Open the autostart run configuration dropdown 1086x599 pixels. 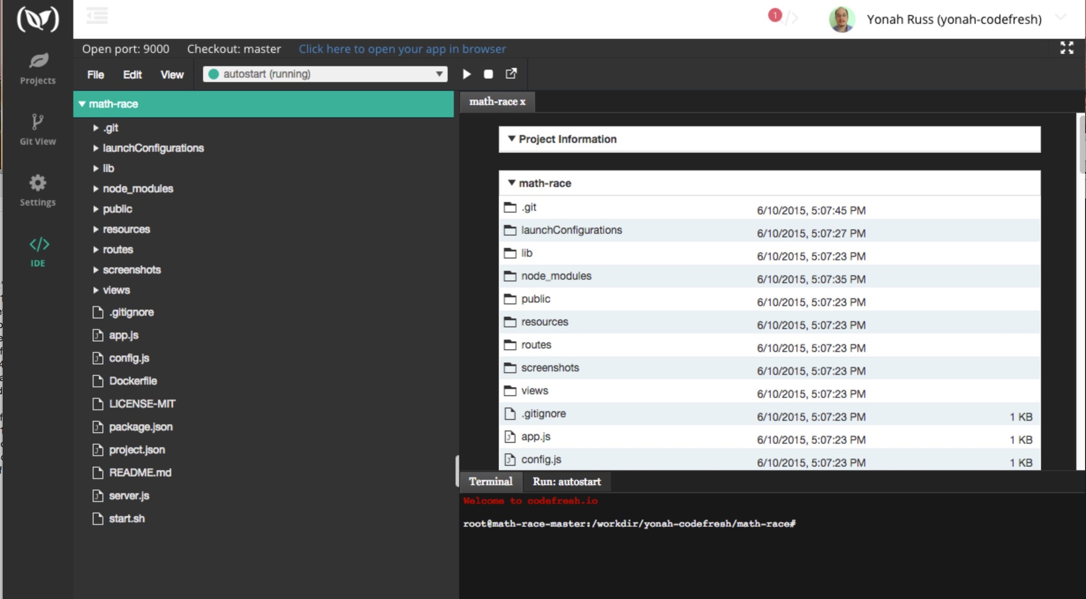tap(325, 74)
